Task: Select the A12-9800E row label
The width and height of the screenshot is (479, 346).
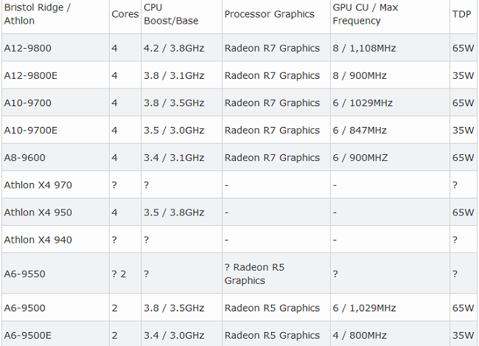Action: pyautogui.click(x=30, y=75)
